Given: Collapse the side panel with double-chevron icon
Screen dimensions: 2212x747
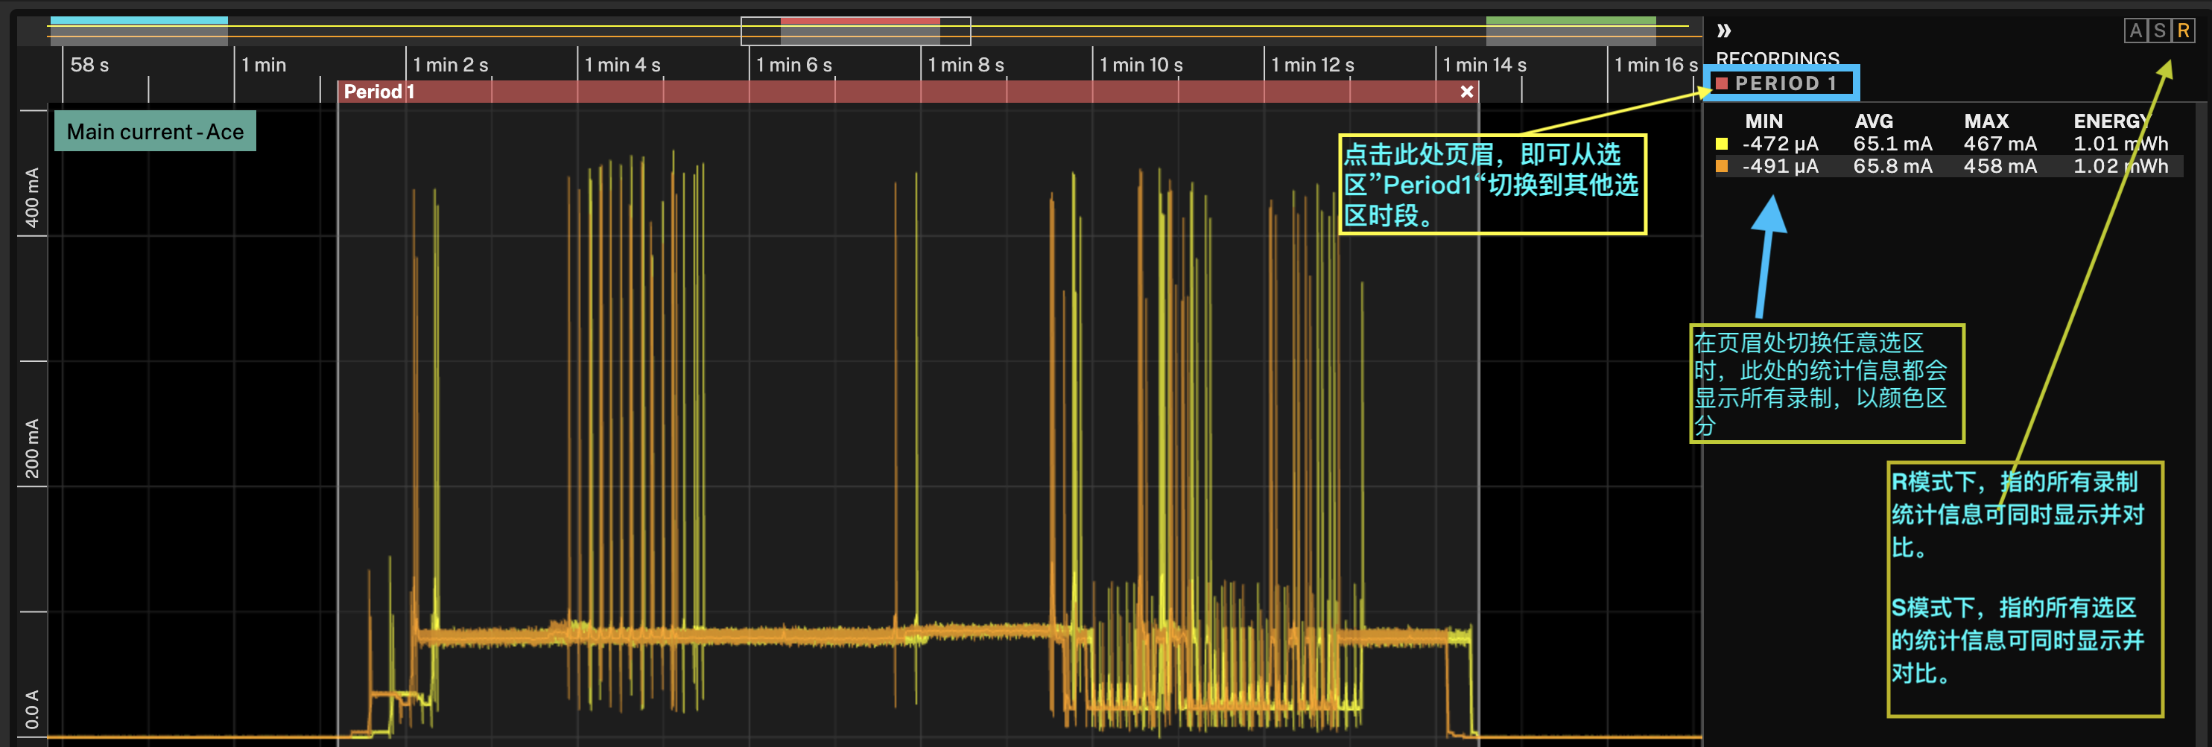Looking at the screenshot, I should (x=1723, y=31).
